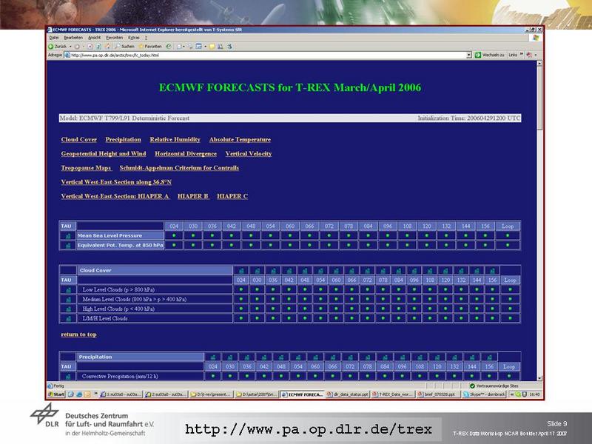Select Convective Precipitation Loop dot

coord(509,377)
